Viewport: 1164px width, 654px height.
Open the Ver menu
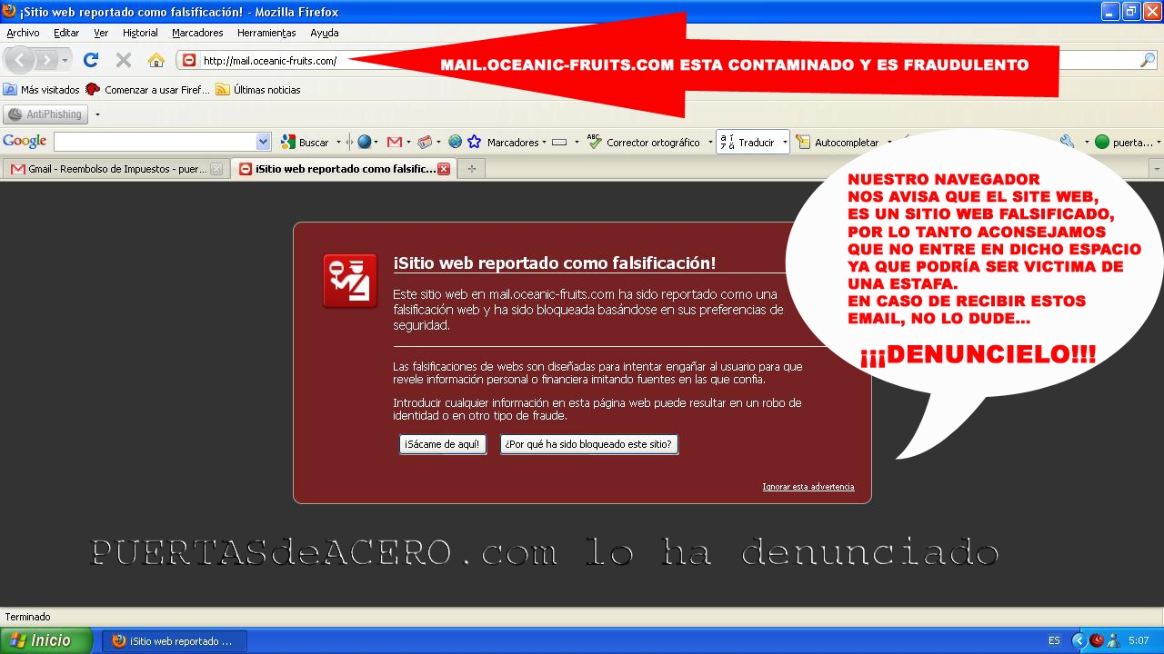pos(101,33)
